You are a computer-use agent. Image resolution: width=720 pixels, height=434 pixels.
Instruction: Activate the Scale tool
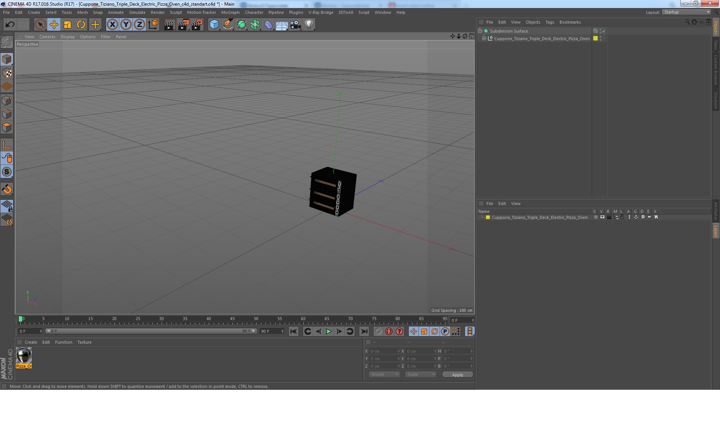click(67, 25)
